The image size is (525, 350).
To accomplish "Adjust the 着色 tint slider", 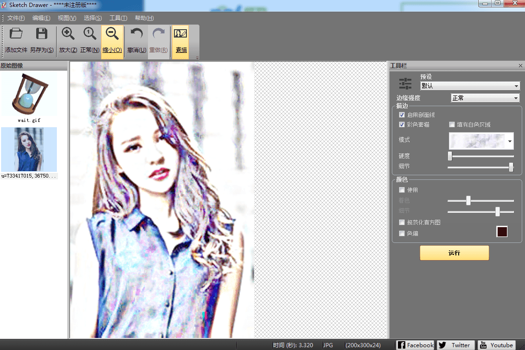I will coord(468,200).
